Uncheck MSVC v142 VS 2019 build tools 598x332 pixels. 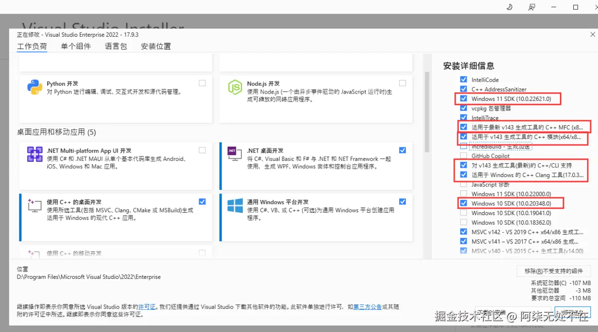point(464,232)
